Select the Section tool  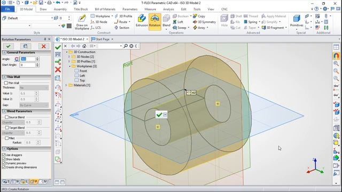tap(122, 28)
